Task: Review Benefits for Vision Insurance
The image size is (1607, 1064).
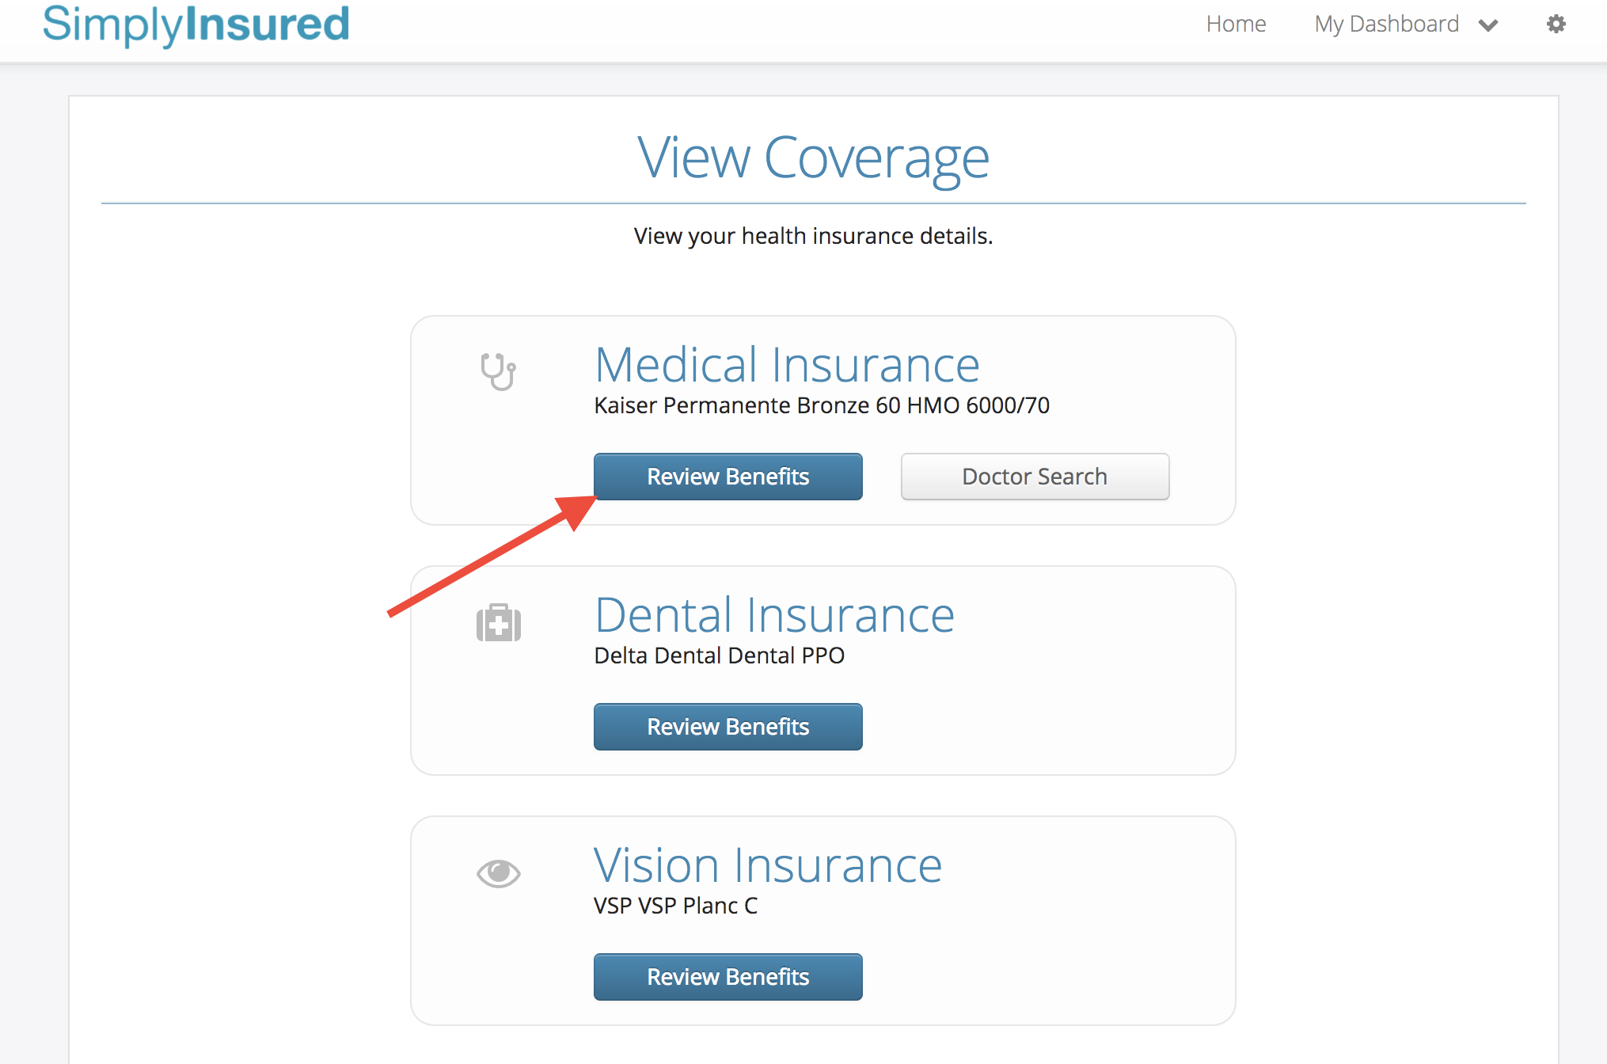Action: [728, 976]
